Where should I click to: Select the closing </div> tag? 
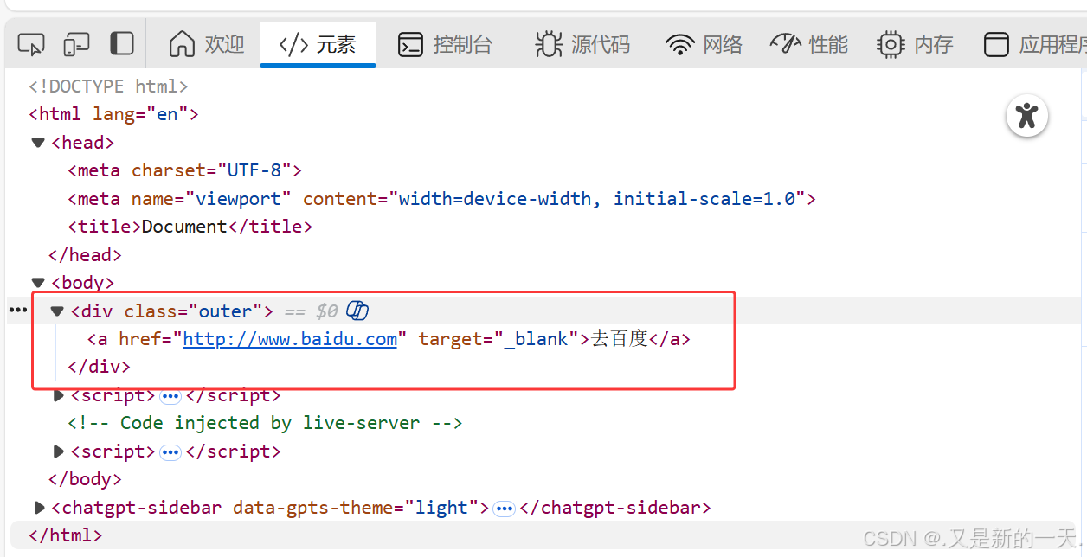99,367
